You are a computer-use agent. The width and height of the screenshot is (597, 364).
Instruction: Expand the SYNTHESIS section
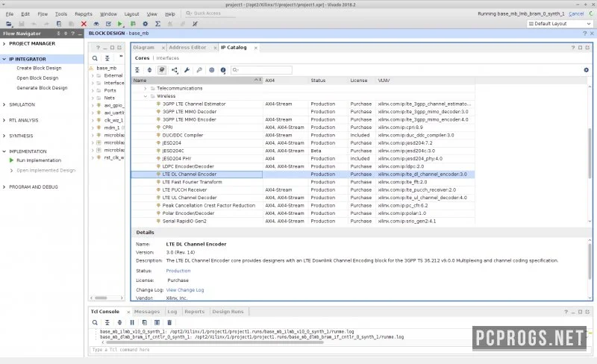click(4, 136)
